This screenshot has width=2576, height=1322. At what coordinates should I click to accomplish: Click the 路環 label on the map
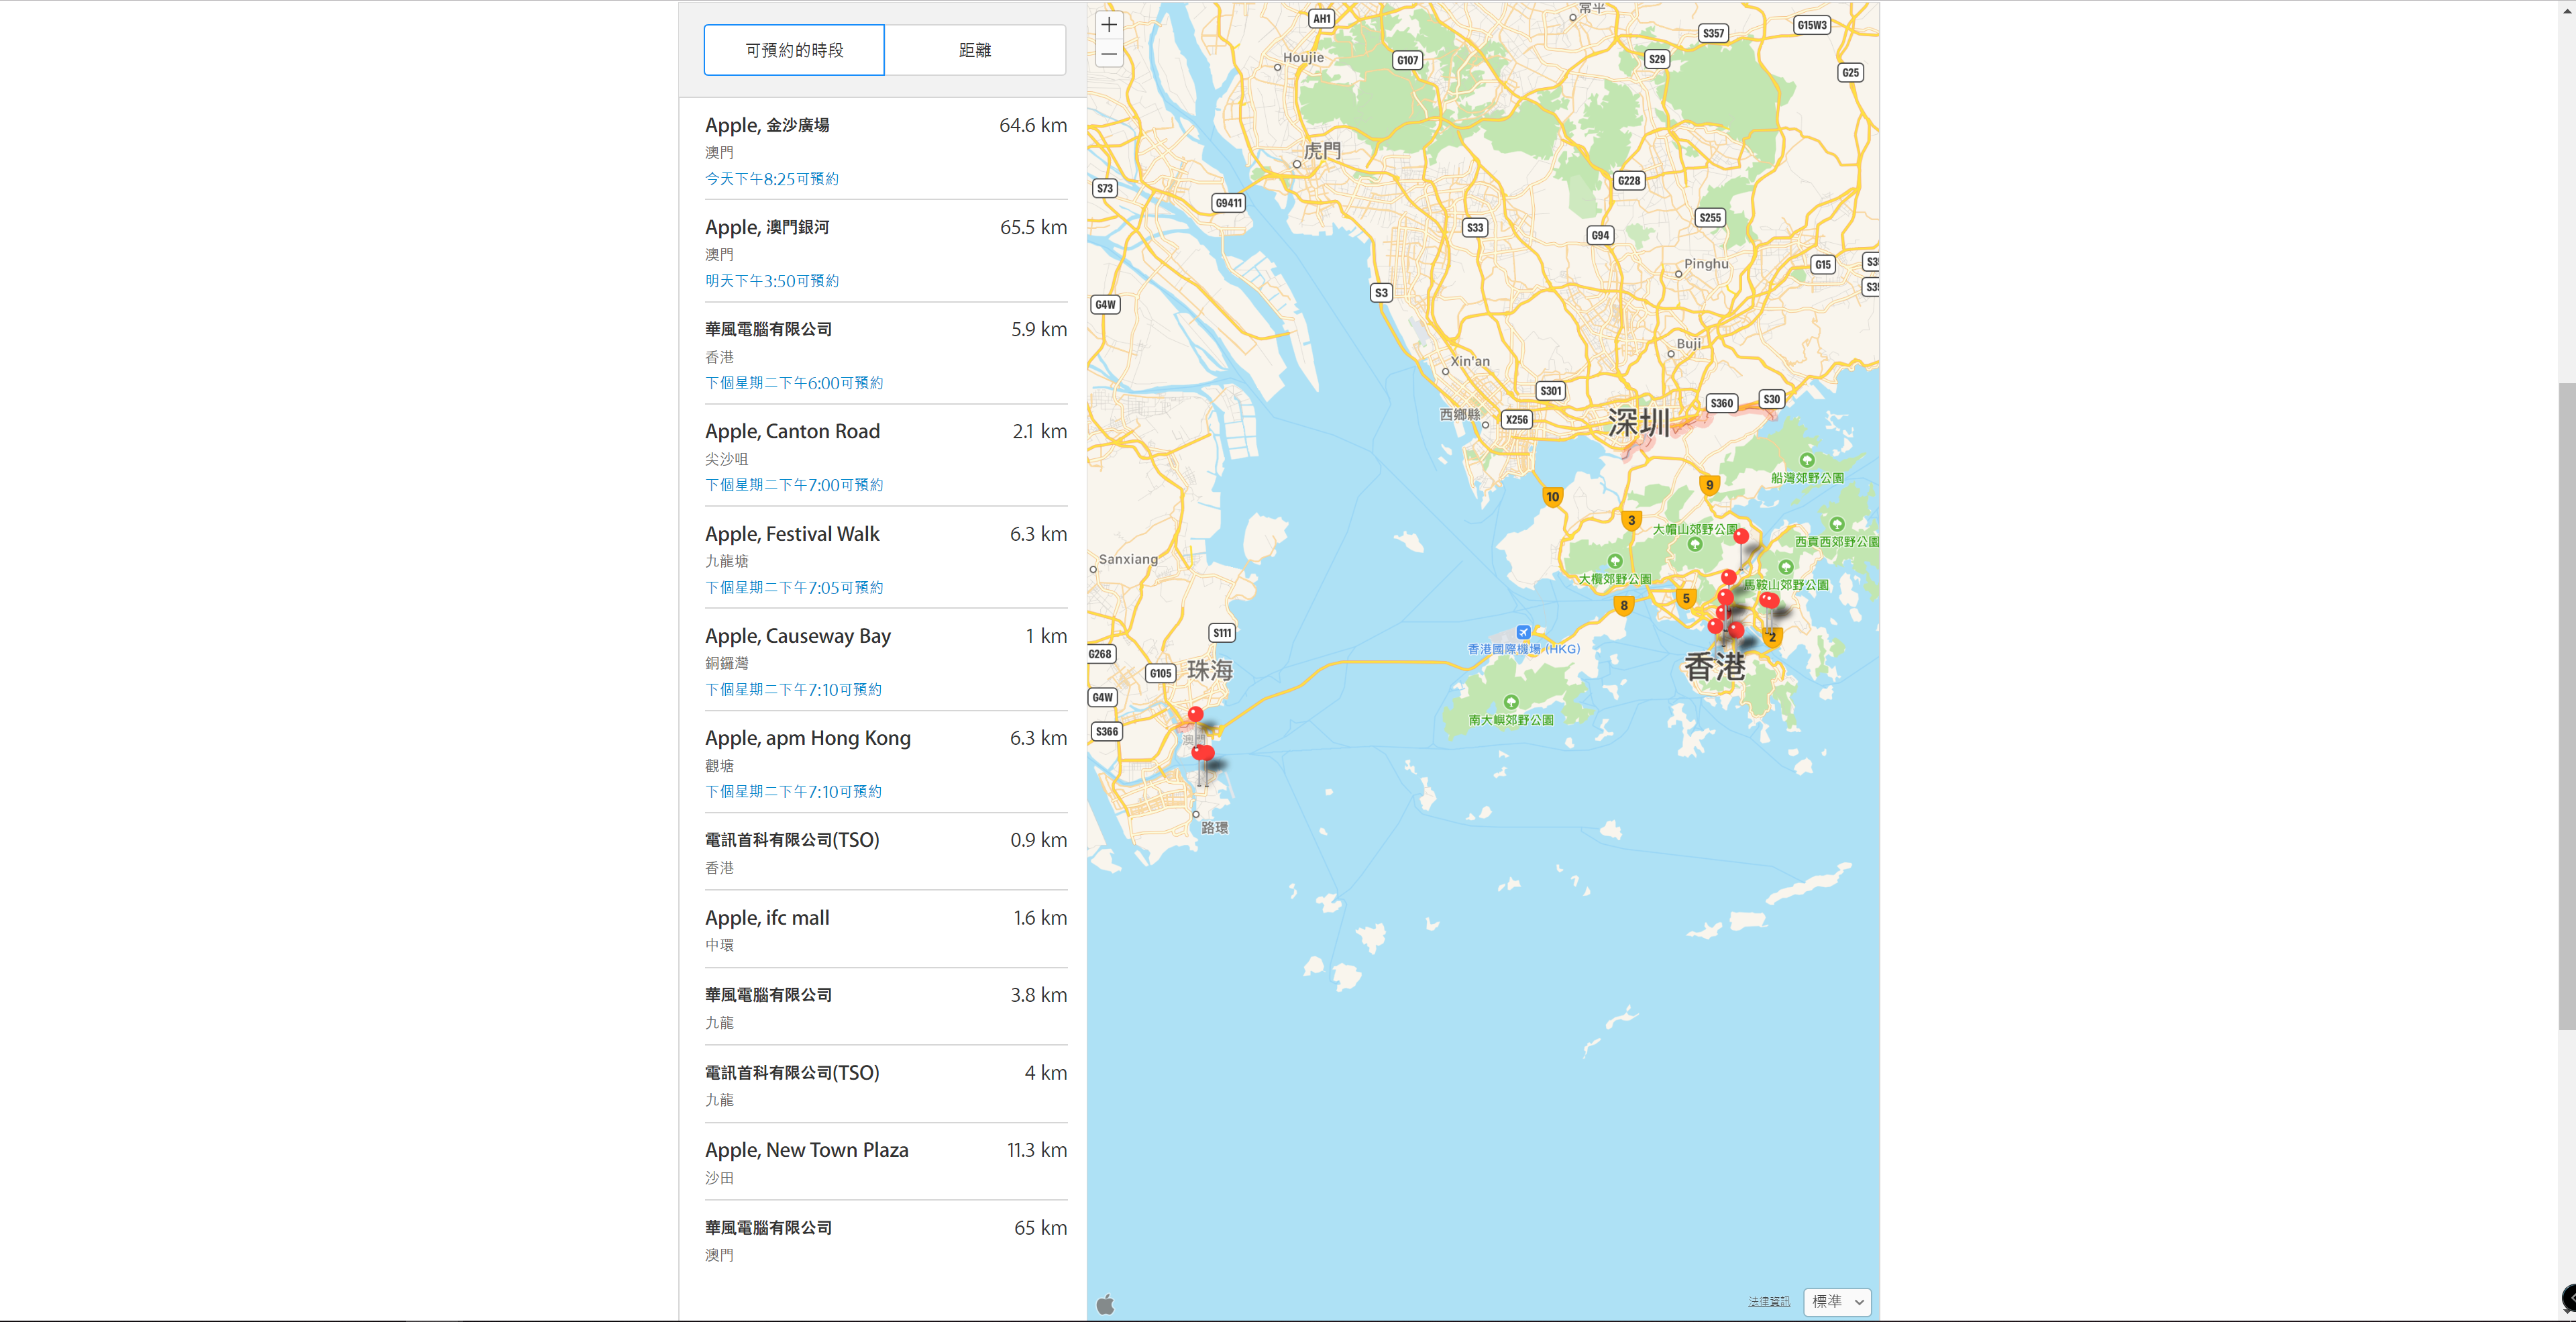coord(1214,828)
